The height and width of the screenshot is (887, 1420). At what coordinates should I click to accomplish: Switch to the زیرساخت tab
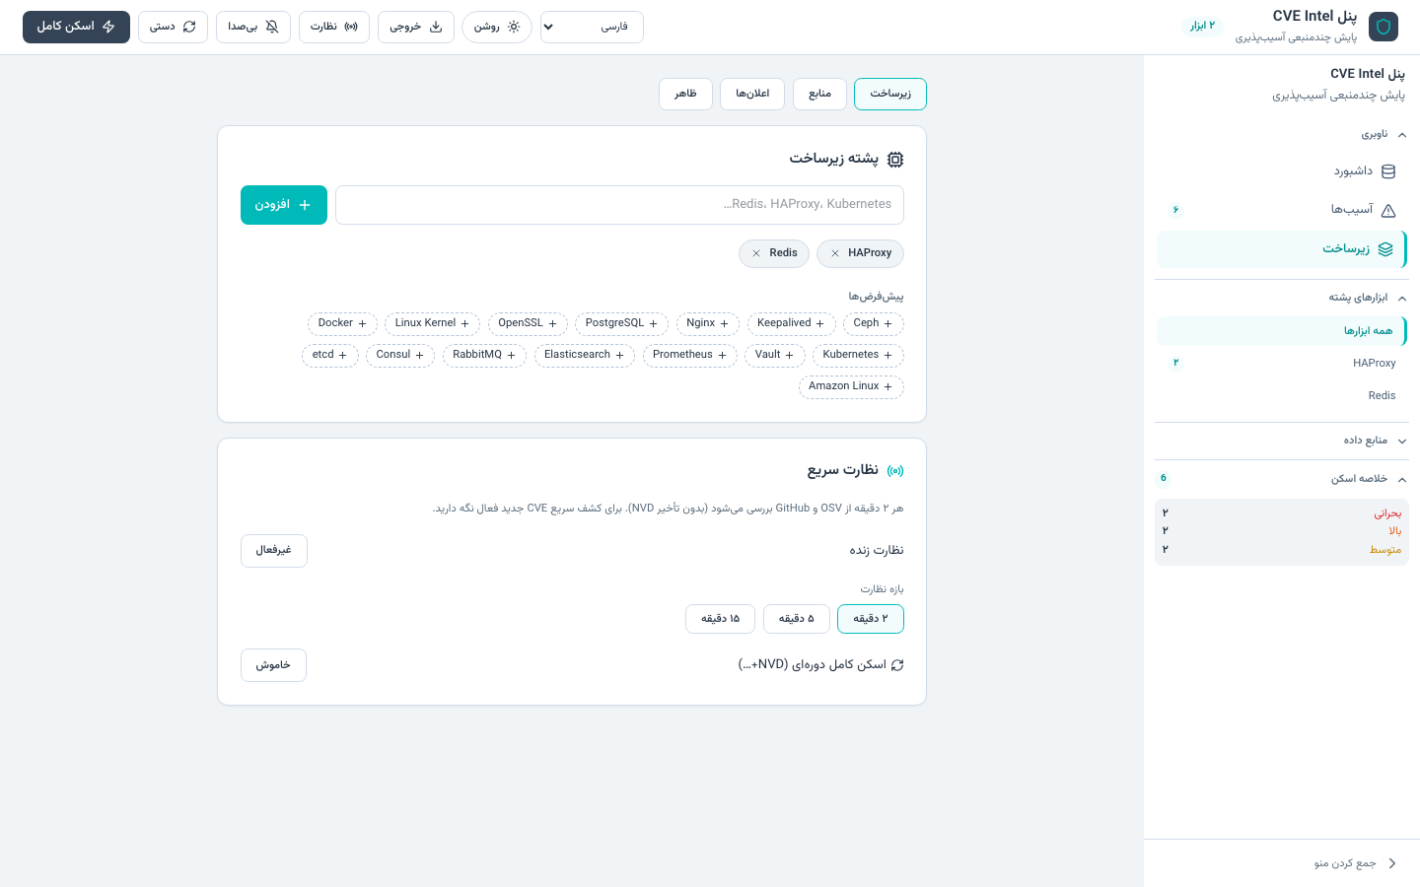tap(890, 94)
